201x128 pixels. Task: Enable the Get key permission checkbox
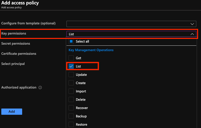click(71, 58)
